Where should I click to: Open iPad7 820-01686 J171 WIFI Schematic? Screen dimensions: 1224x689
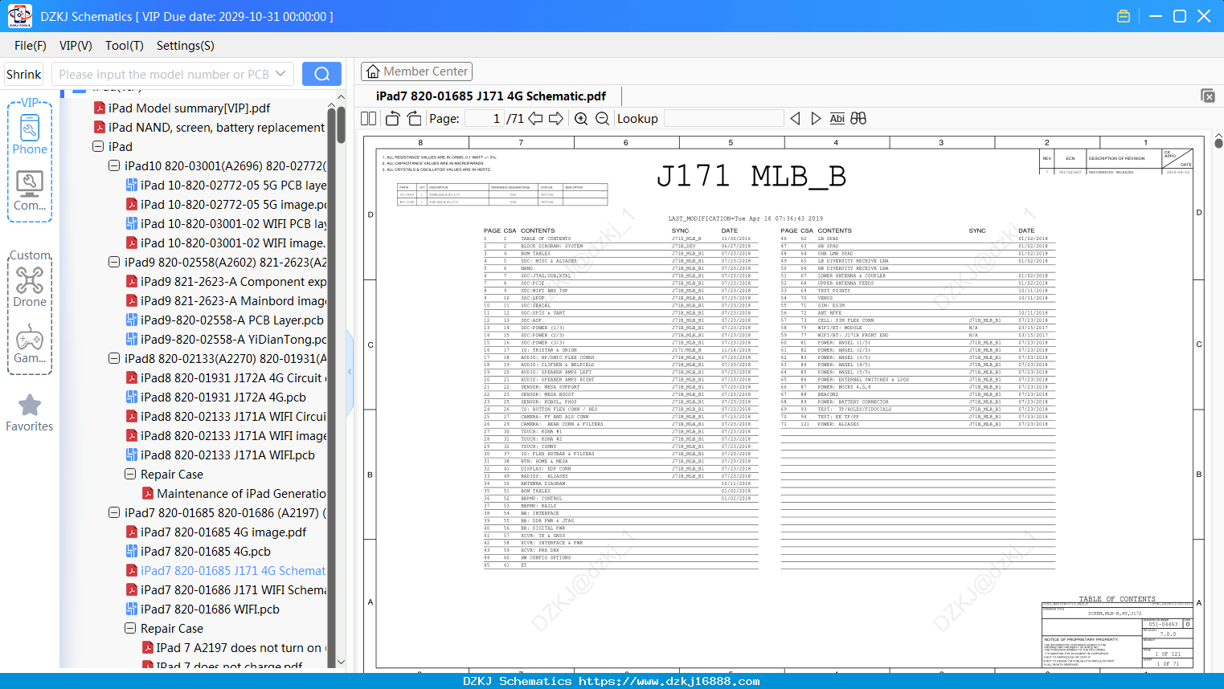(x=226, y=590)
